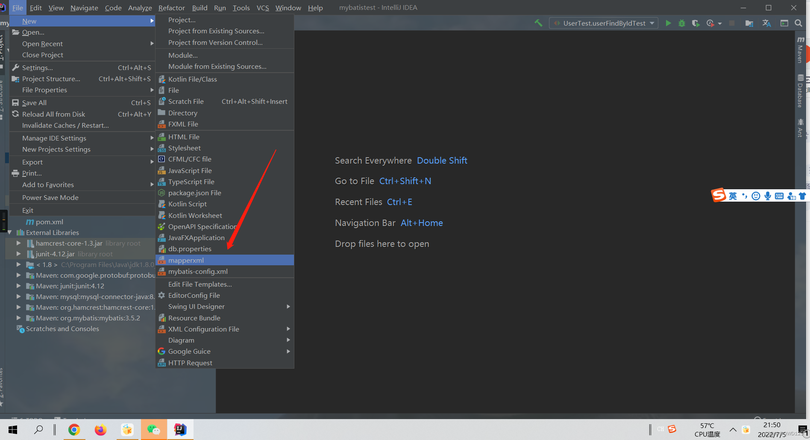Screen dimensions: 810x440
Task: Open UserTest.userFindByIdTest run configuration dropdown
Action: tap(604, 23)
